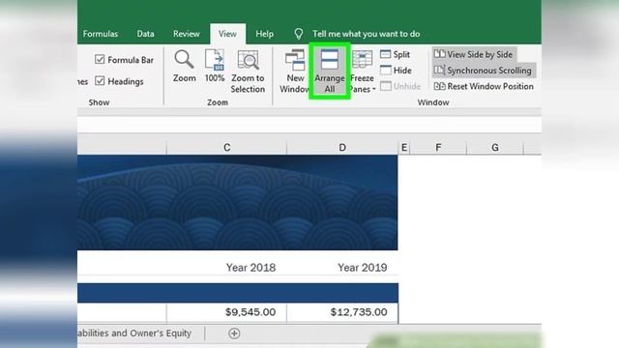Image resolution: width=619 pixels, height=348 pixels.
Task: Open the Review tab
Action: [x=187, y=34]
